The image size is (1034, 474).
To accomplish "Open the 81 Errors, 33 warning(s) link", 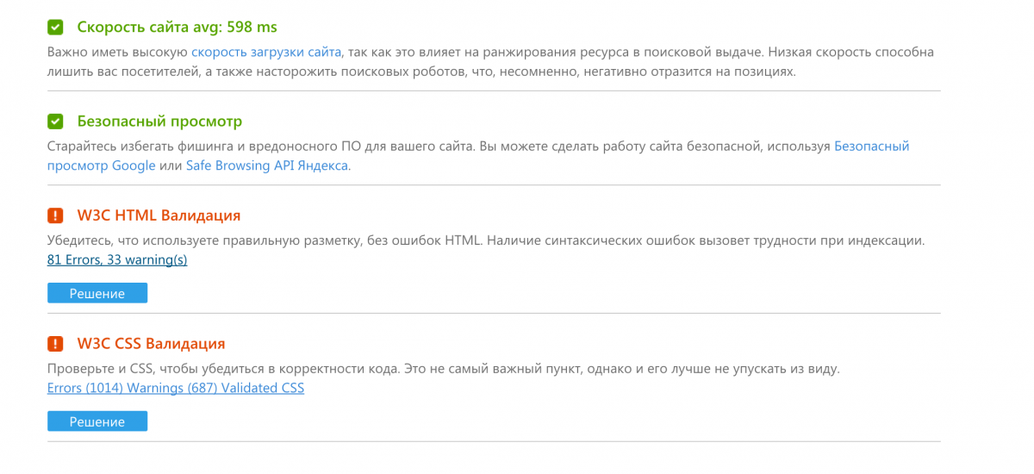I will pos(117,259).
